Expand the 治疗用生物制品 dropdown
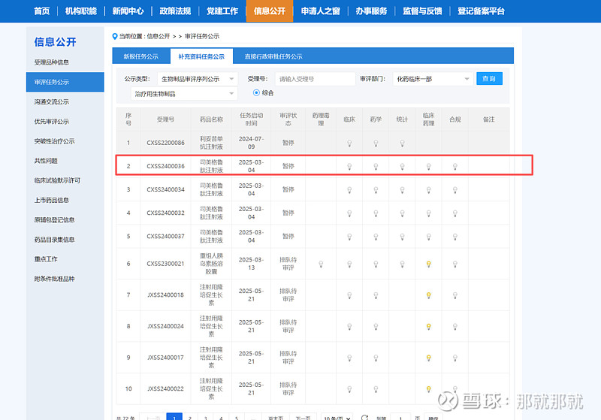 184,94
